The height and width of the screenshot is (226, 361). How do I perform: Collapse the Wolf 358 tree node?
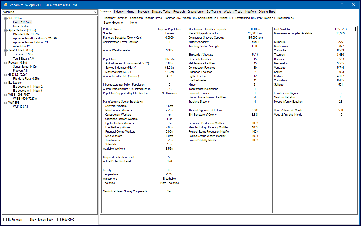click(x=6, y=103)
